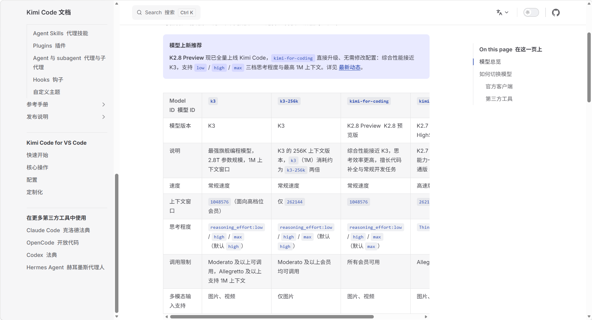Open the language translation menu icon
This screenshot has width=592, height=320.
(x=499, y=13)
